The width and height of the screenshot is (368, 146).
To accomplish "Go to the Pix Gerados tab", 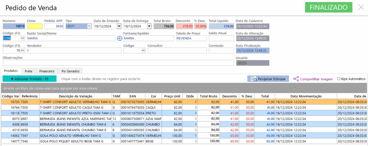I will click(x=70, y=71).
